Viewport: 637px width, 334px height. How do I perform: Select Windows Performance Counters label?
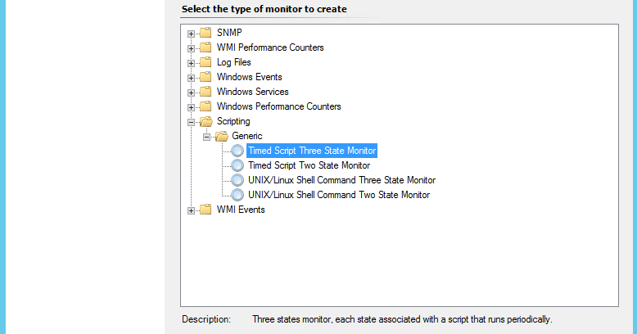click(x=278, y=106)
